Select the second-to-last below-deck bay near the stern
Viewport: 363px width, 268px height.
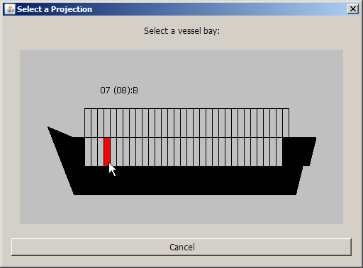tap(273, 152)
